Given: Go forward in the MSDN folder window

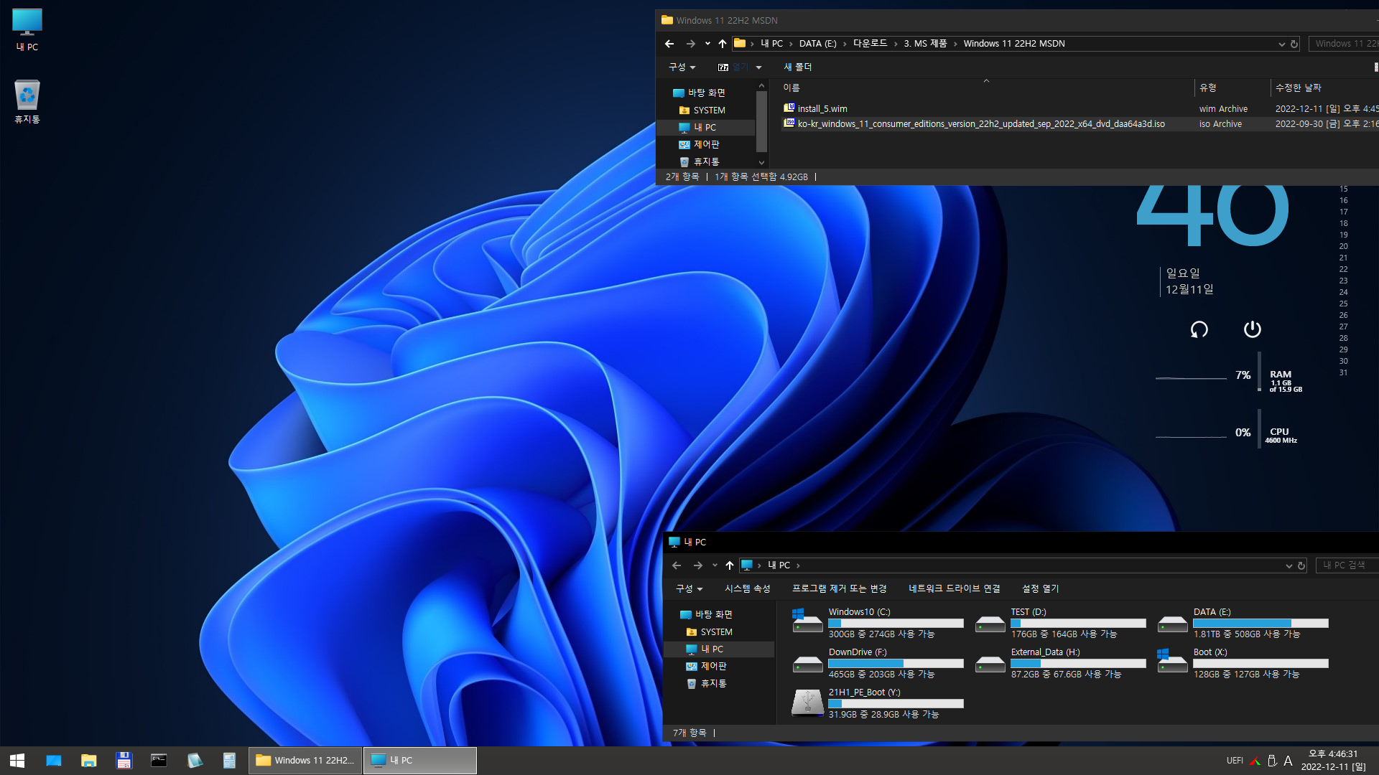Looking at the screenshot, I should (690, 44).
